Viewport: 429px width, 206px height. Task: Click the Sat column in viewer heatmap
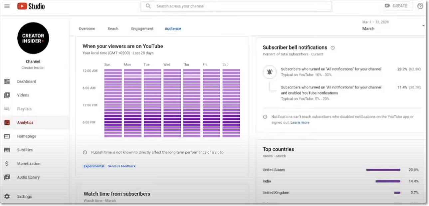pyautogui.click(x=231, y=103)
